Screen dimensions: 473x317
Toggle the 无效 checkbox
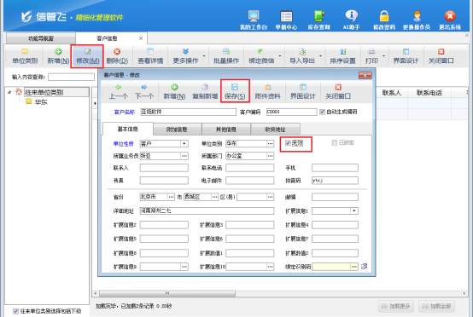(288, 143)
